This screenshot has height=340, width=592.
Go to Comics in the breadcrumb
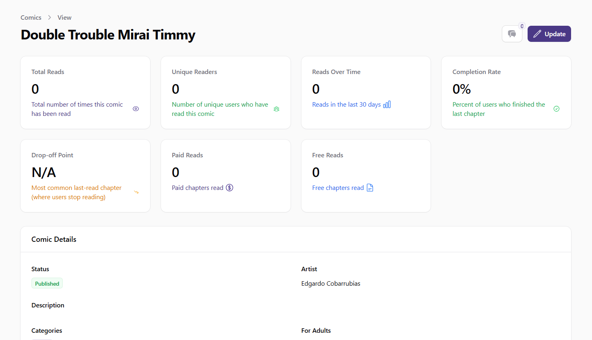tap(31, 18)
